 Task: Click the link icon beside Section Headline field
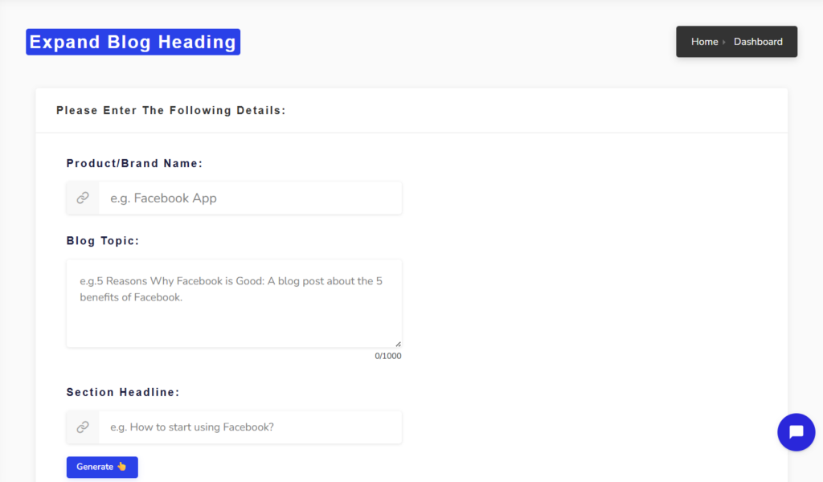pyautogui.click(x=83, y=427)
